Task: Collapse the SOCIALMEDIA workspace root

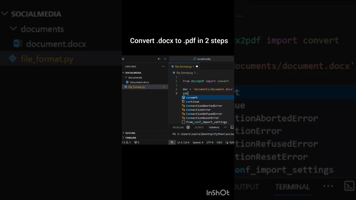Action: coord(123,73)
